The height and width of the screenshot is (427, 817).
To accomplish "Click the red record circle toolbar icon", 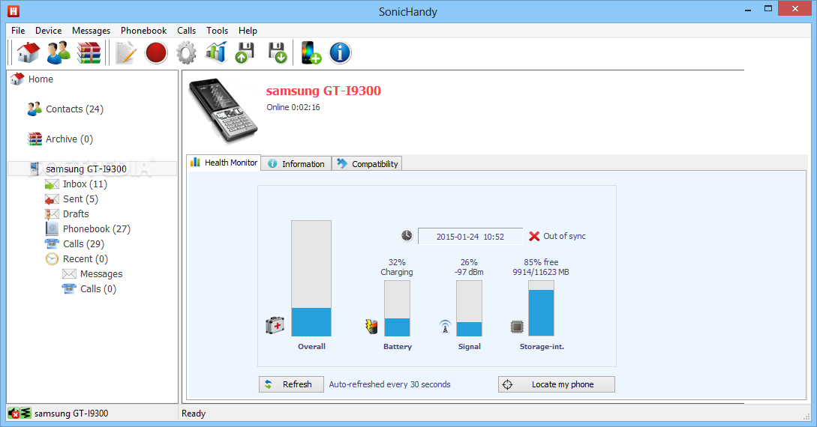I will tap(156, 52).
